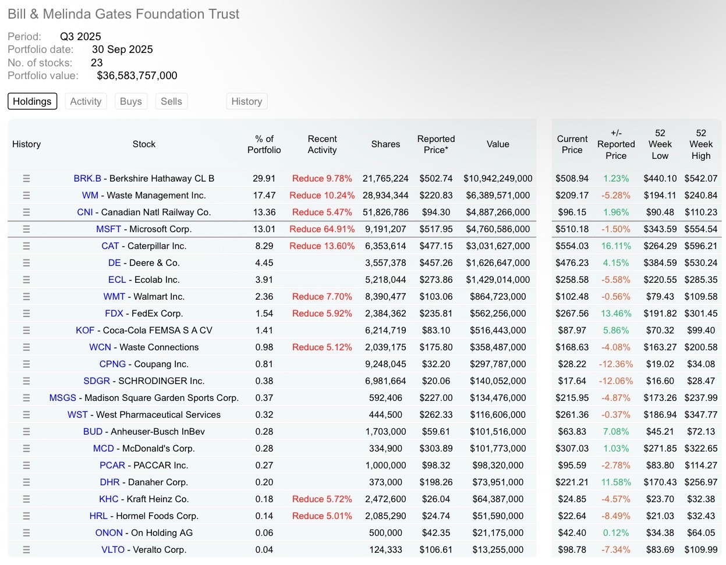Sort by 52 Week Low column header
Viewport: 726px width, 565px height.
click(660, 144)
